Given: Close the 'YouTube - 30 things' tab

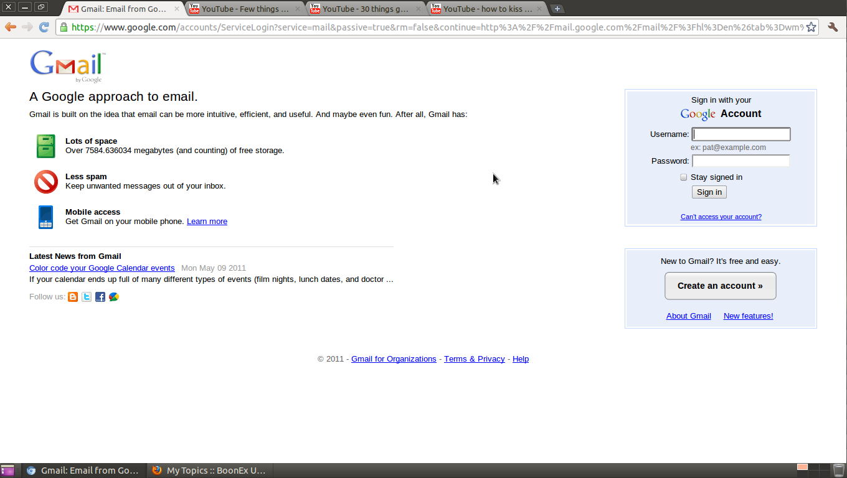Looking at the screenshot, I should pos(419,9).
